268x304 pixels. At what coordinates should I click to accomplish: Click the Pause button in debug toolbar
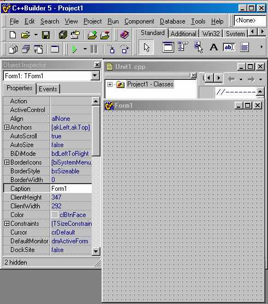(94, 49)
